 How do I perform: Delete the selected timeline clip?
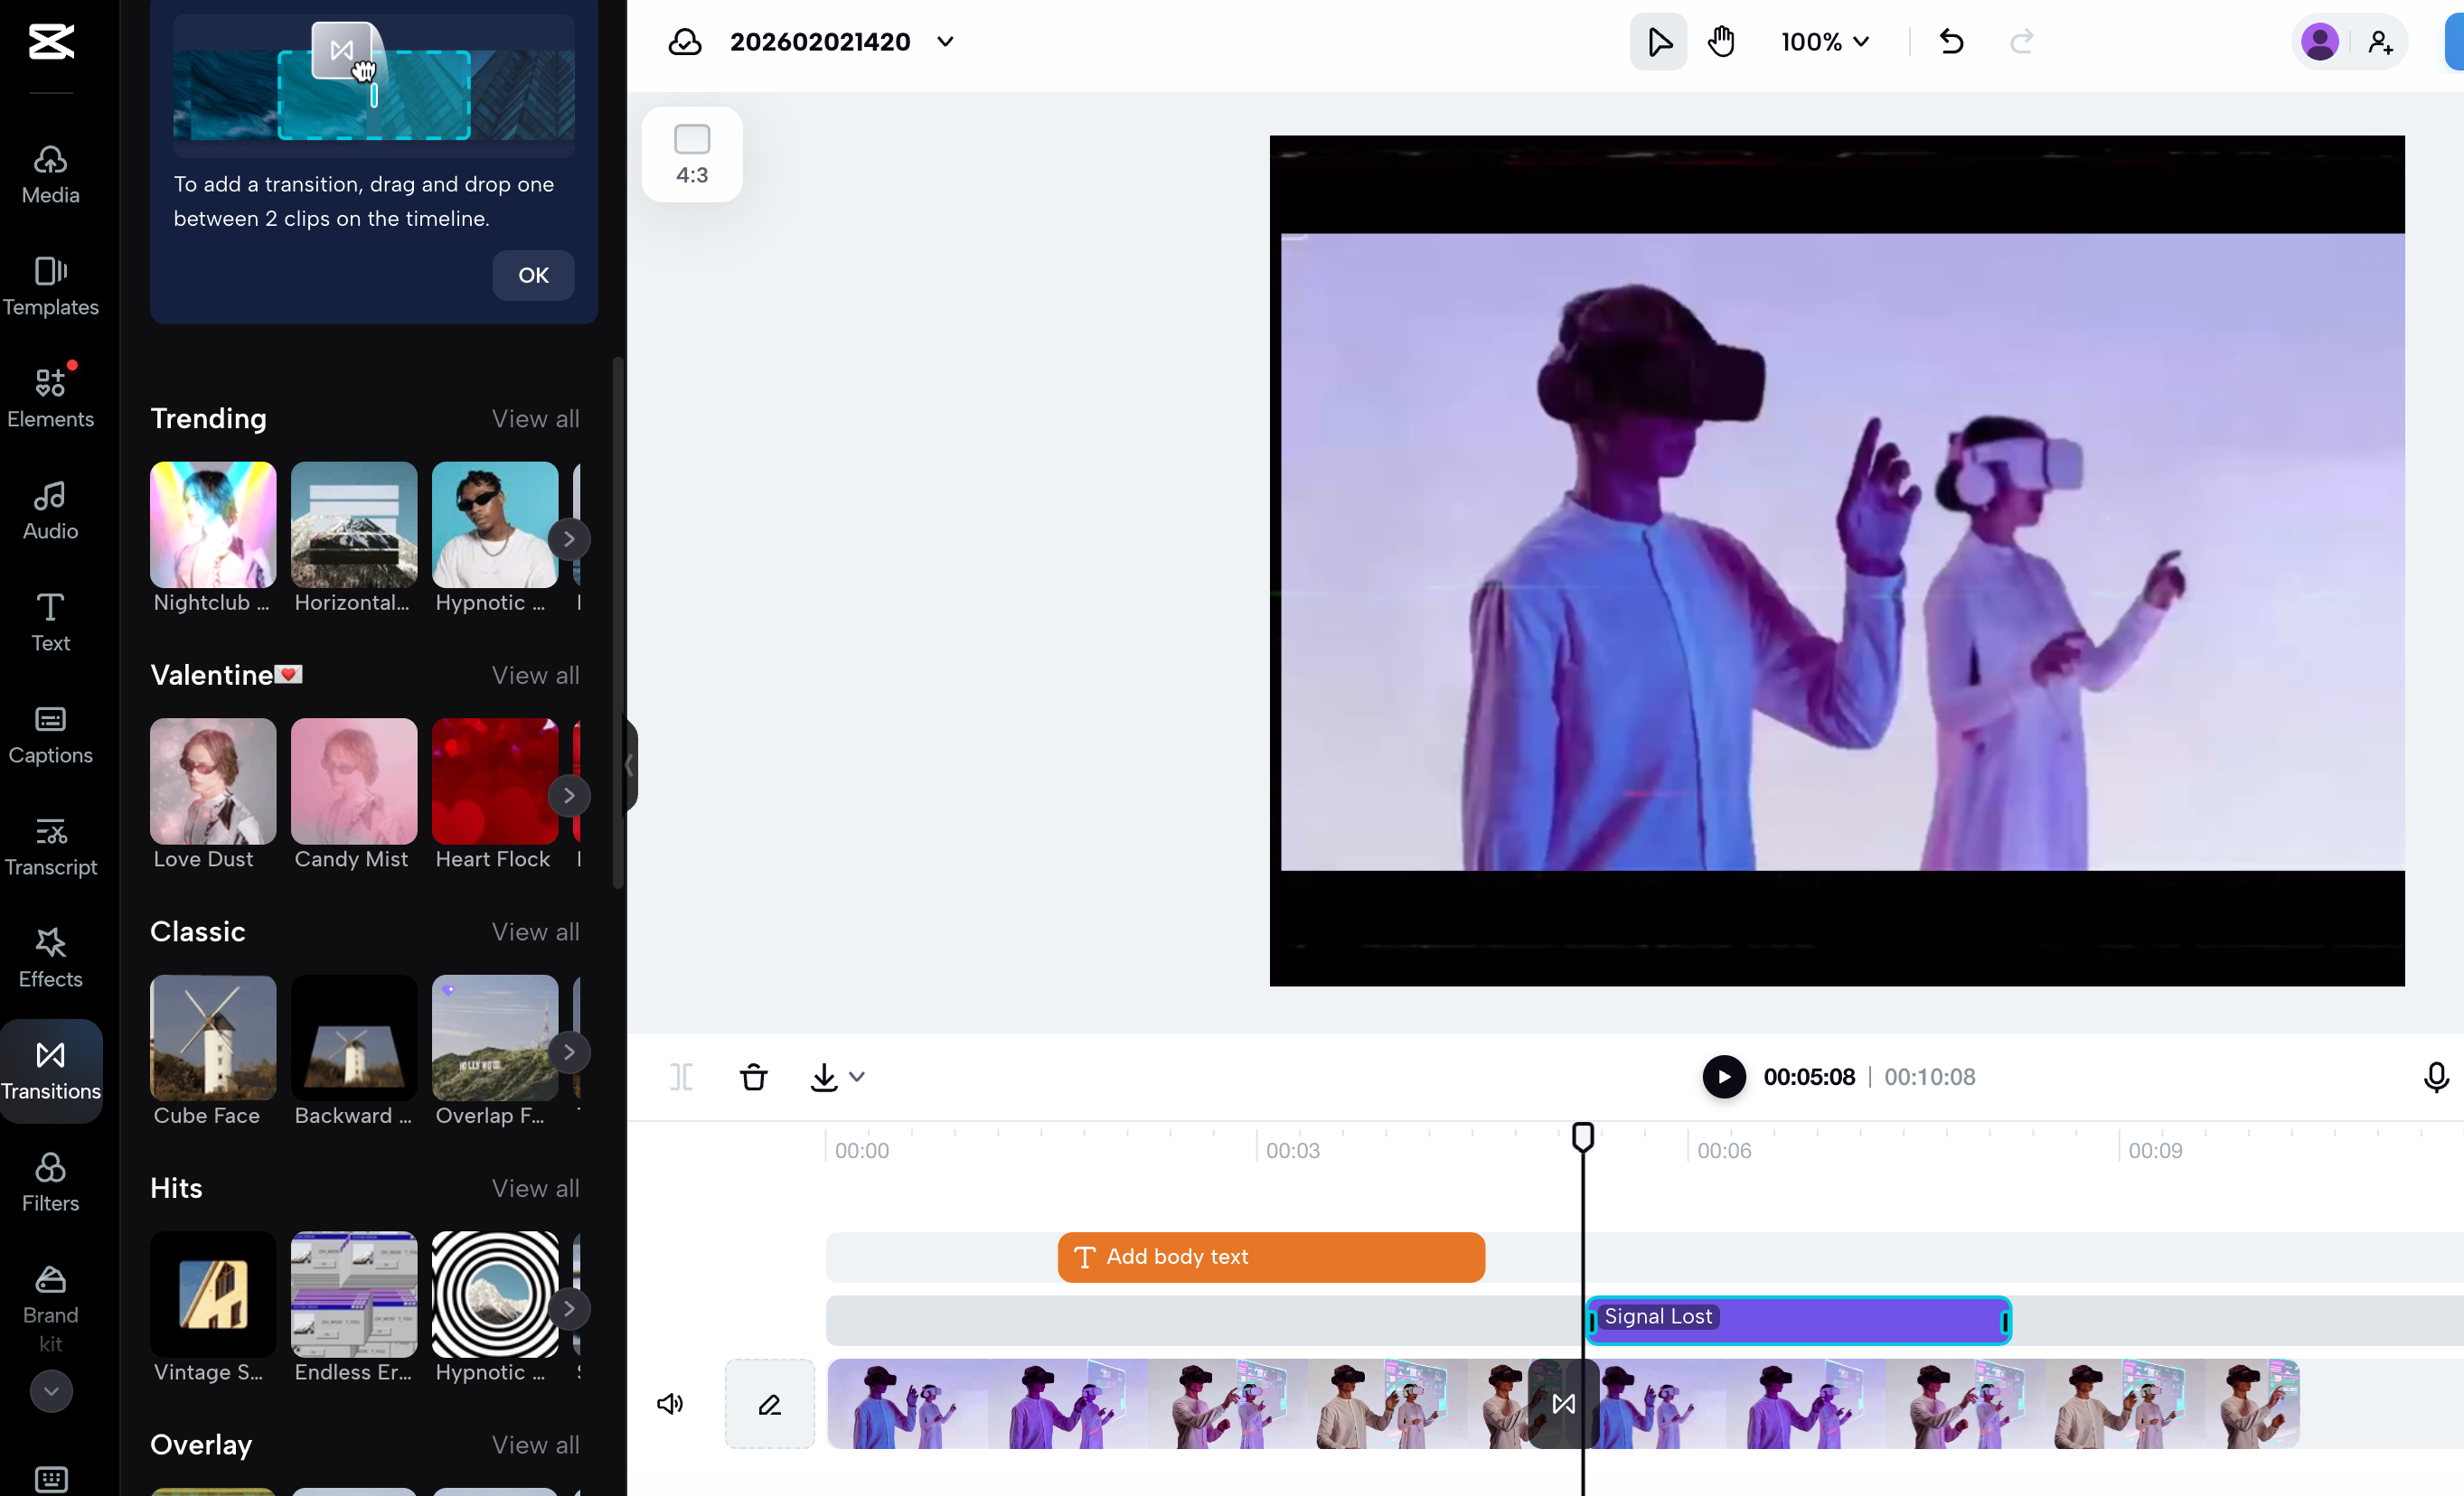point(753,1076)
